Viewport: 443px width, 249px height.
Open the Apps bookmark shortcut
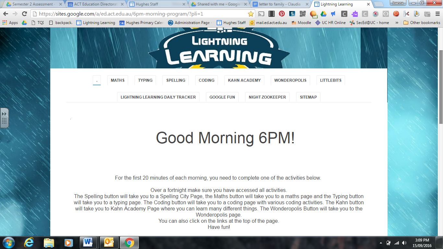point(10,23)
